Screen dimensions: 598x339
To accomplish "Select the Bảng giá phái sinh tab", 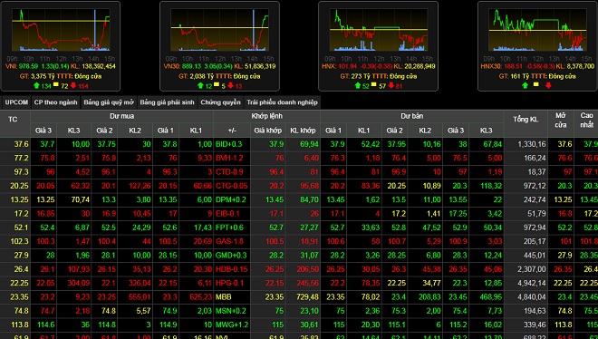I will [x=167, y=102].
